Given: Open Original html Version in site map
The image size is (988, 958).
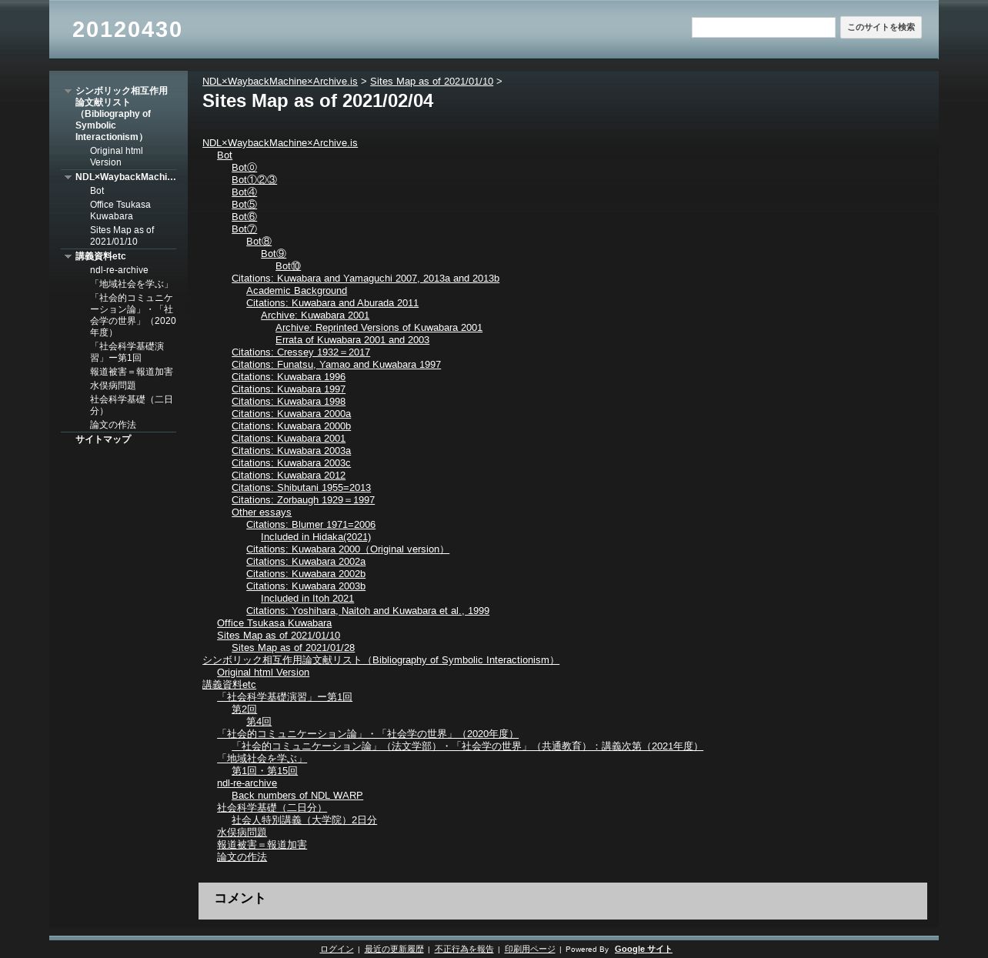Looking at the screenshot, I should [x=263, y=672].
